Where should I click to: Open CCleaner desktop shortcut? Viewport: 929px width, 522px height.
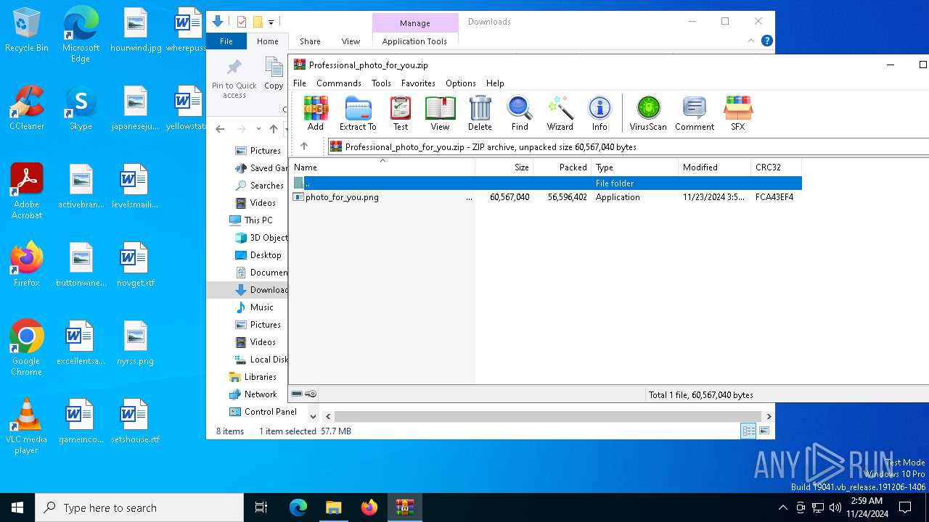27,108
